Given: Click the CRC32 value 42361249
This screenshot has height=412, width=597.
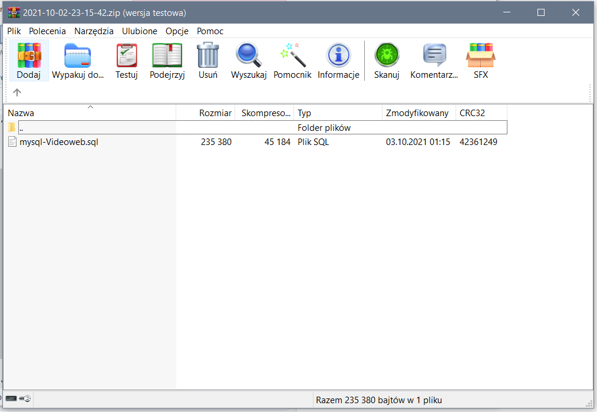Looking at the screenshot, I should pyautogui.click(x=478, y=142).
